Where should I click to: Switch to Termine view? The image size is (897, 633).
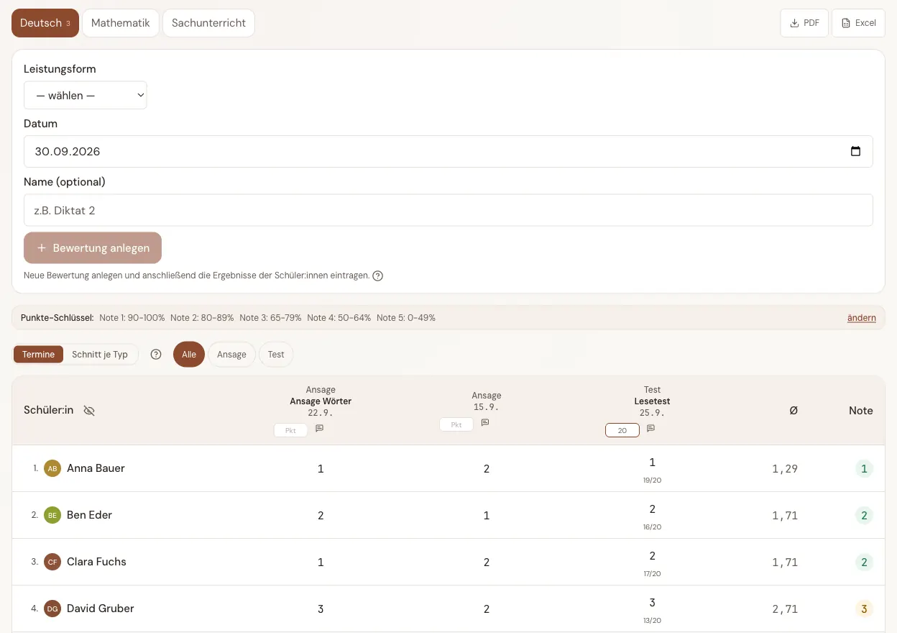38,355
